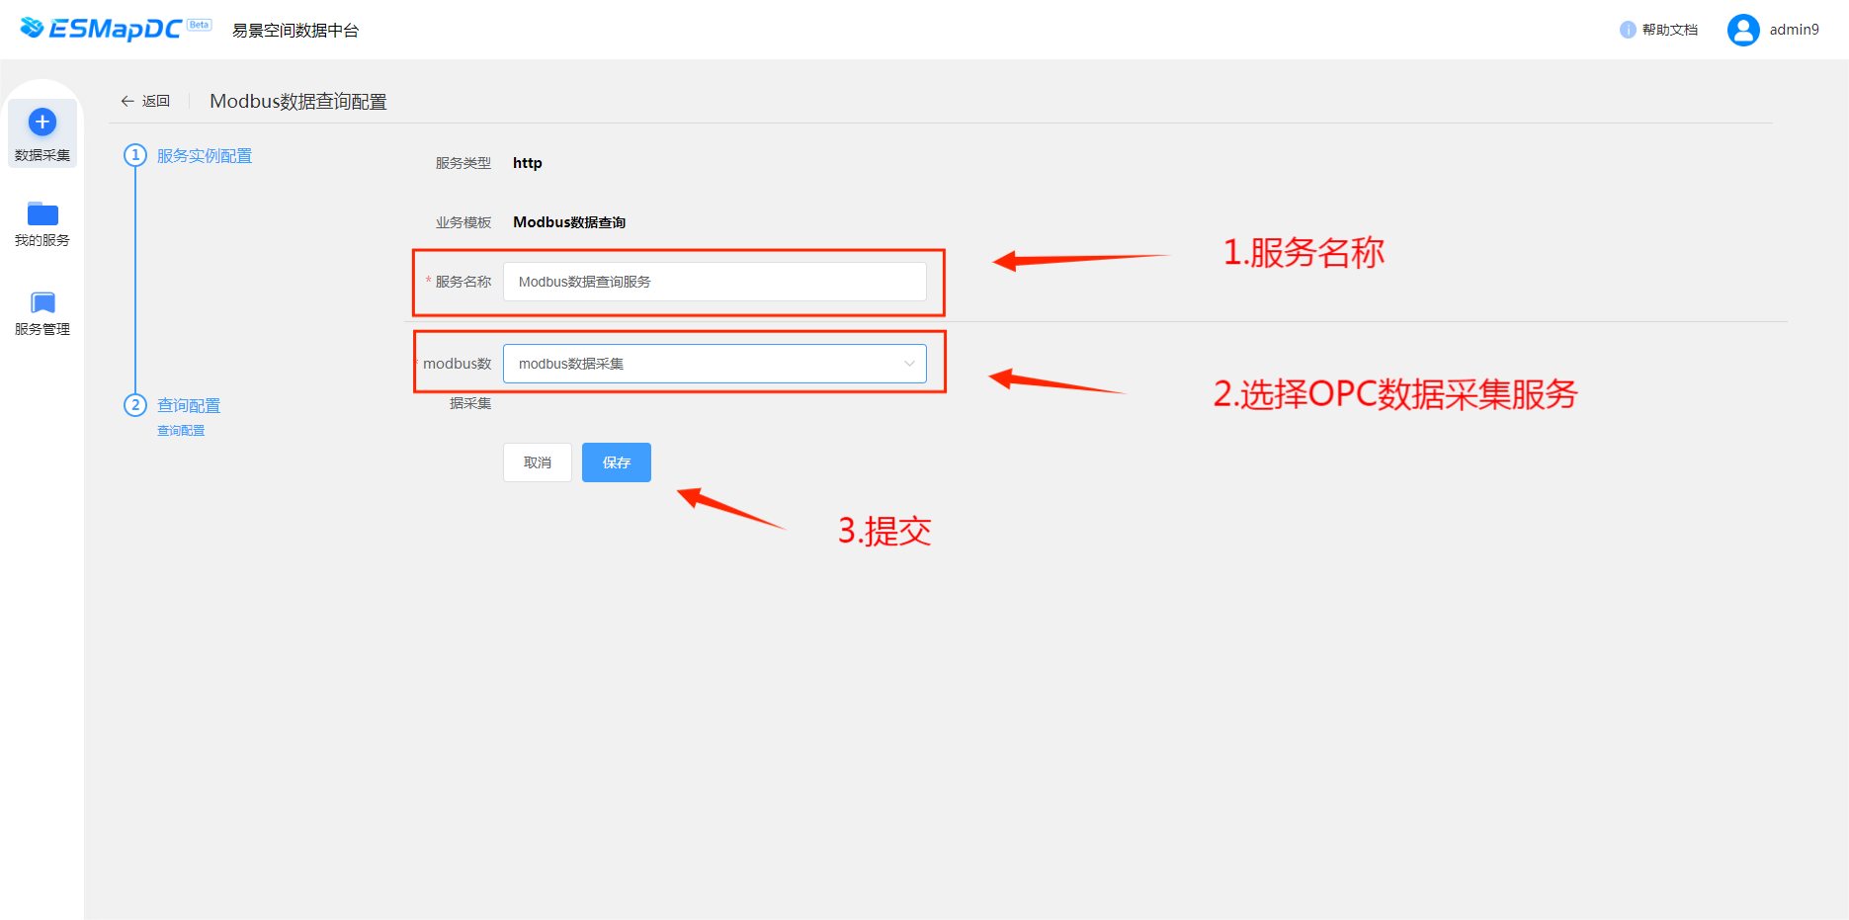Click 服务名称 input field
The image size is (1849, 920).
714,282
